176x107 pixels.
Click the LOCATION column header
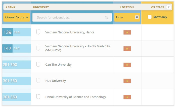click(127, 7)
